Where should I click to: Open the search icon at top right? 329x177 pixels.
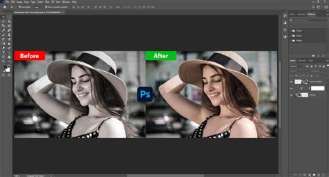click(x=313, y=7)
